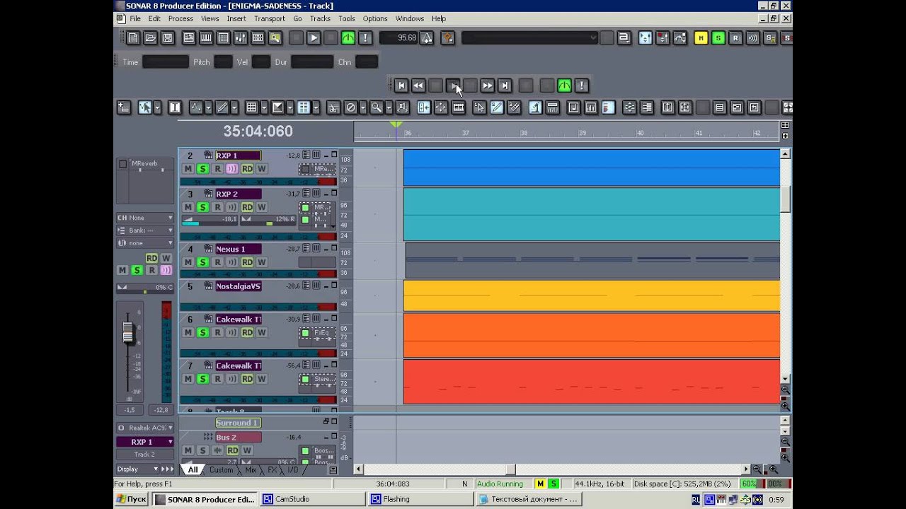Click green global Solo button in top toolbar
The width and height of the screenshot is (906, 509).
[718, 38]
